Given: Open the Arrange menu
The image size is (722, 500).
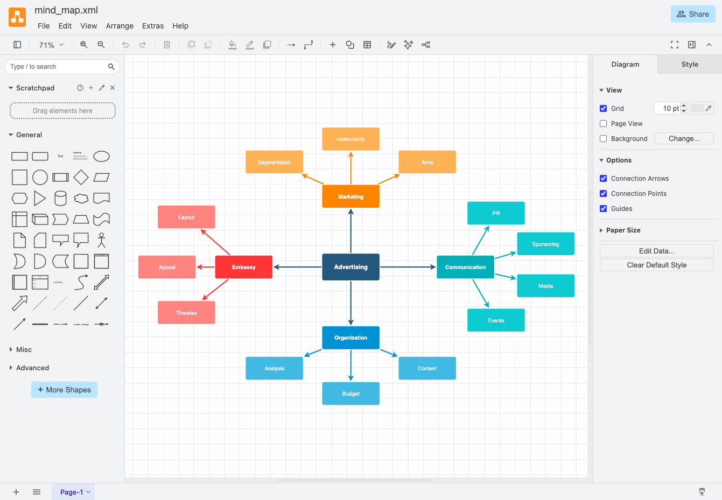Looking at the screenshot, I should point(120,26).
